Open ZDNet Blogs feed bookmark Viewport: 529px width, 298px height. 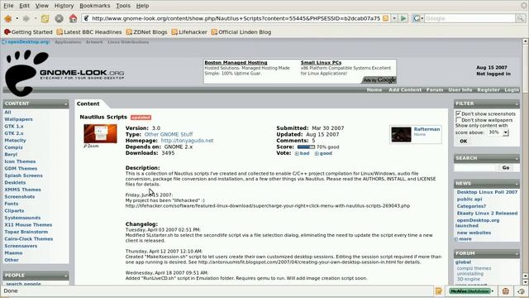pyautogui.click(x=146, y=32)
